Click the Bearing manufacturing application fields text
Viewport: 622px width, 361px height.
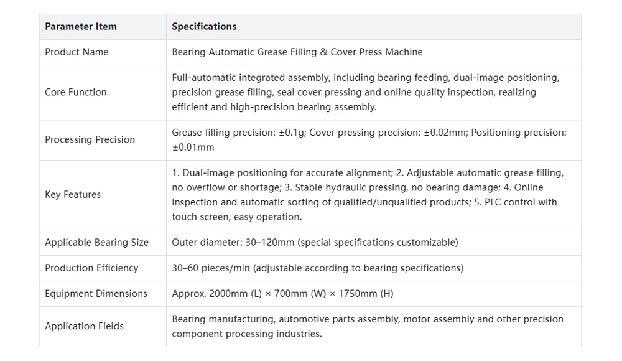tap(368, 326)
